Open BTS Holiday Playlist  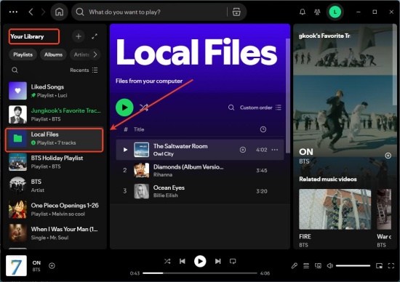pyautogui.click(x=55, y=162)
